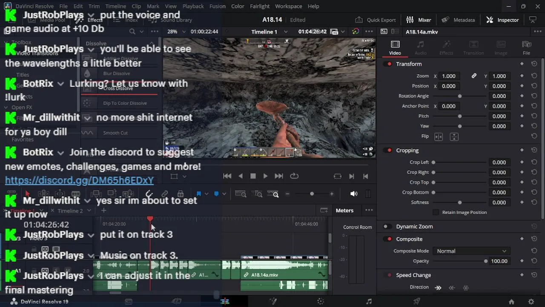Viewport: 545px width, 307px height.
Task: Play the timeline forward
Action: pos(265,176)
